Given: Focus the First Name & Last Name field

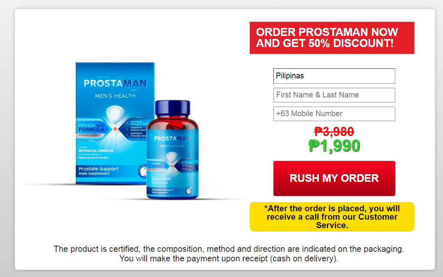Looking at the screenshot, I should 334,95.
